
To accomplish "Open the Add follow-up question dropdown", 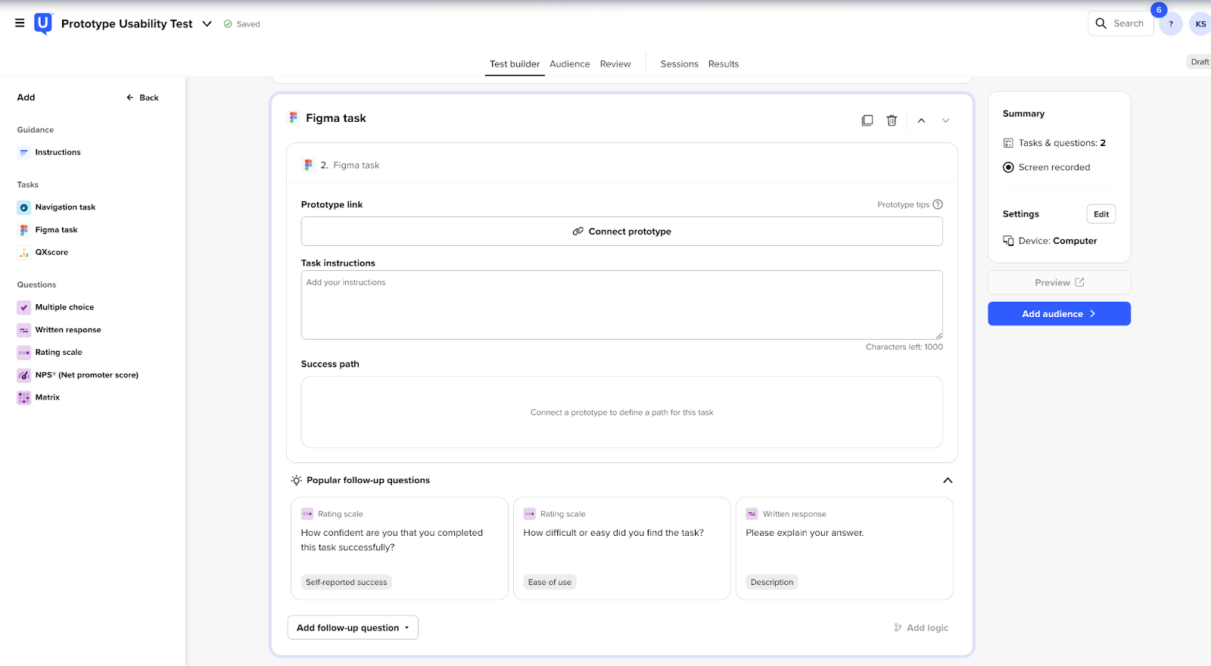I will (353, 627).
